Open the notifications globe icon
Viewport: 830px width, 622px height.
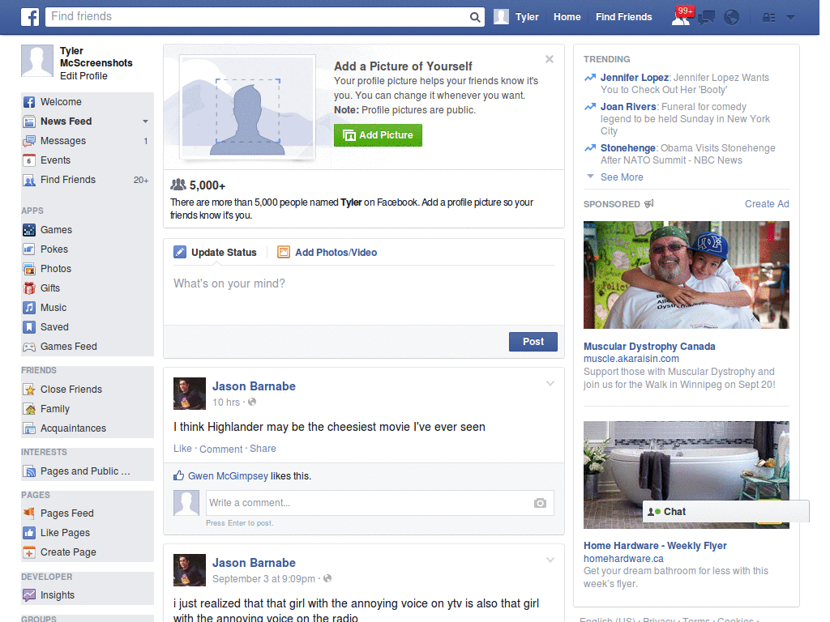[732, 18]
